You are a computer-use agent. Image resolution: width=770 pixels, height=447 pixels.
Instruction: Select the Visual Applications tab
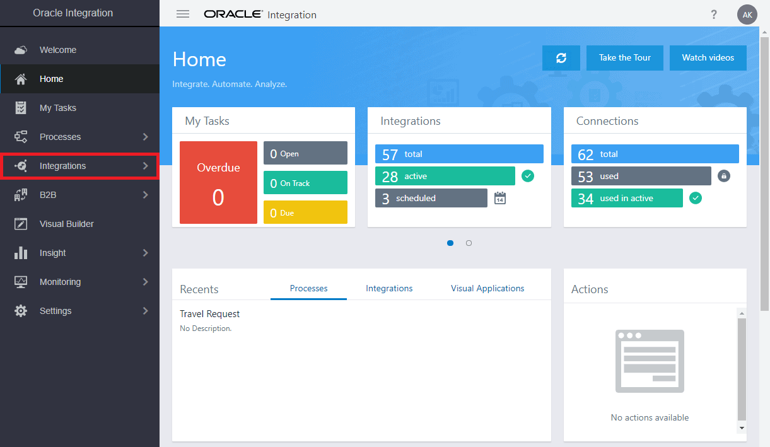[487, 288]
